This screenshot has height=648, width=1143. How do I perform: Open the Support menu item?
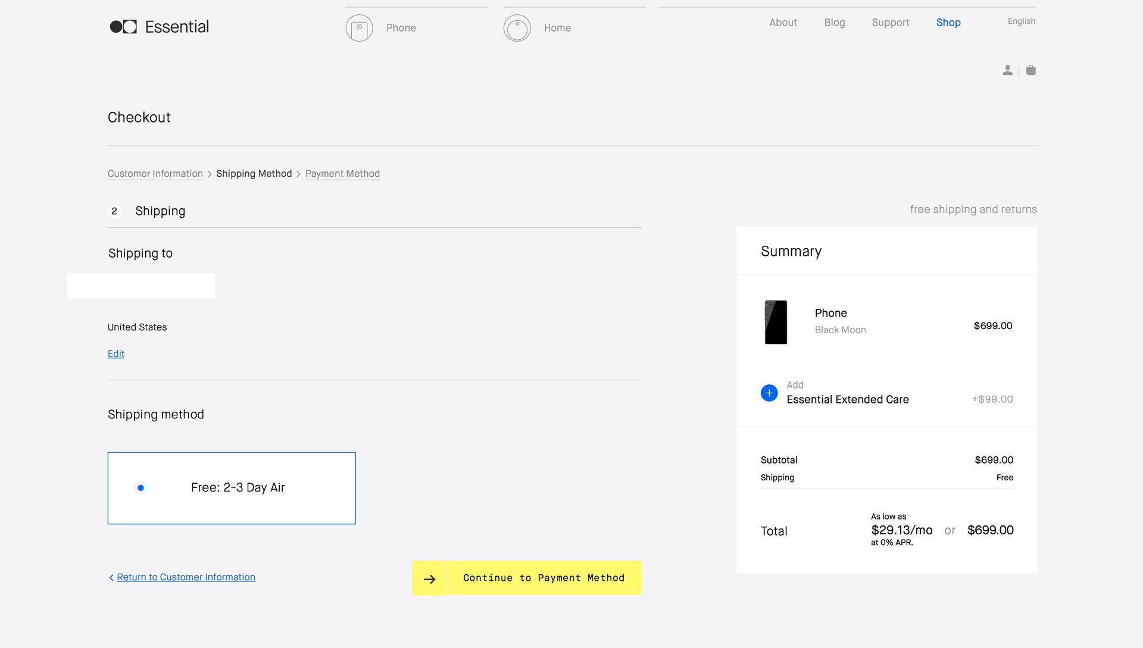pos(890,23)
